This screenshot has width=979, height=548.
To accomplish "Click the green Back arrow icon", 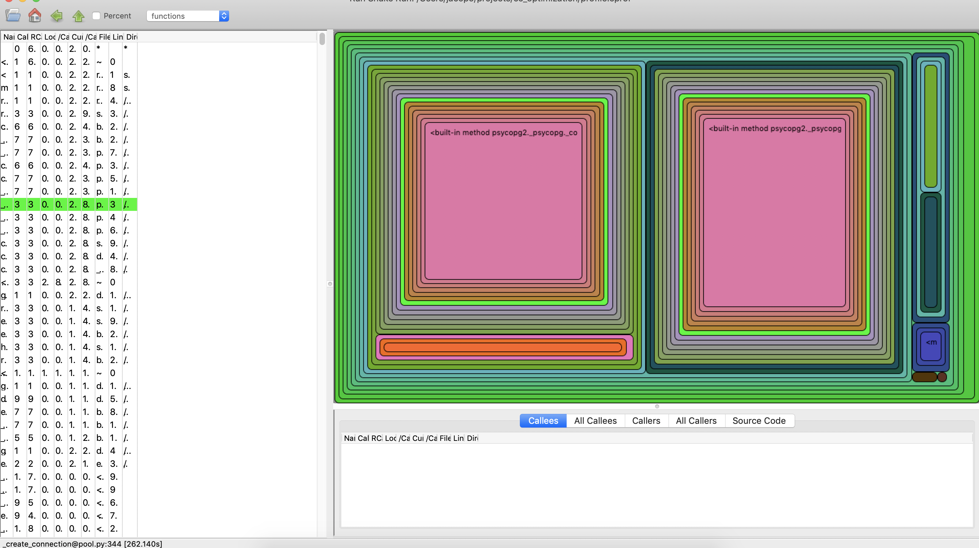I will pyautogui.click(x=56, y=16).
